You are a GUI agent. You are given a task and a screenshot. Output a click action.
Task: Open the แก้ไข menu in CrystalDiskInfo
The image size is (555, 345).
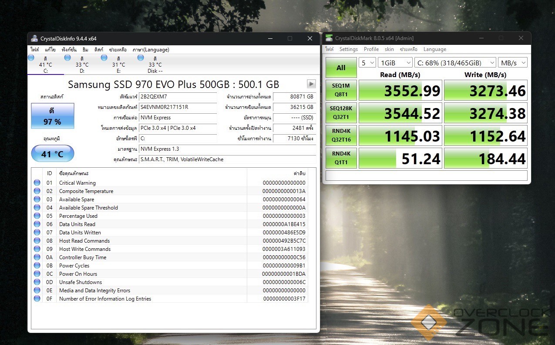tap(50, 50)
